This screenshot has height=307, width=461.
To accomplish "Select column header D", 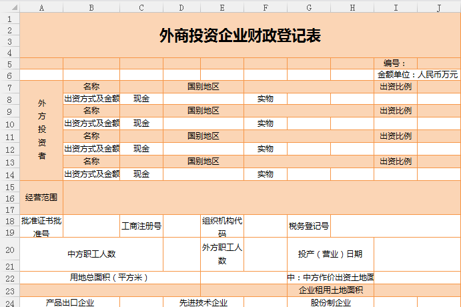I will 181,7.
